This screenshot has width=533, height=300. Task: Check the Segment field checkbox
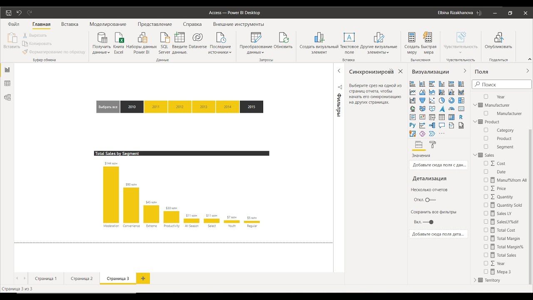[486, 147]
